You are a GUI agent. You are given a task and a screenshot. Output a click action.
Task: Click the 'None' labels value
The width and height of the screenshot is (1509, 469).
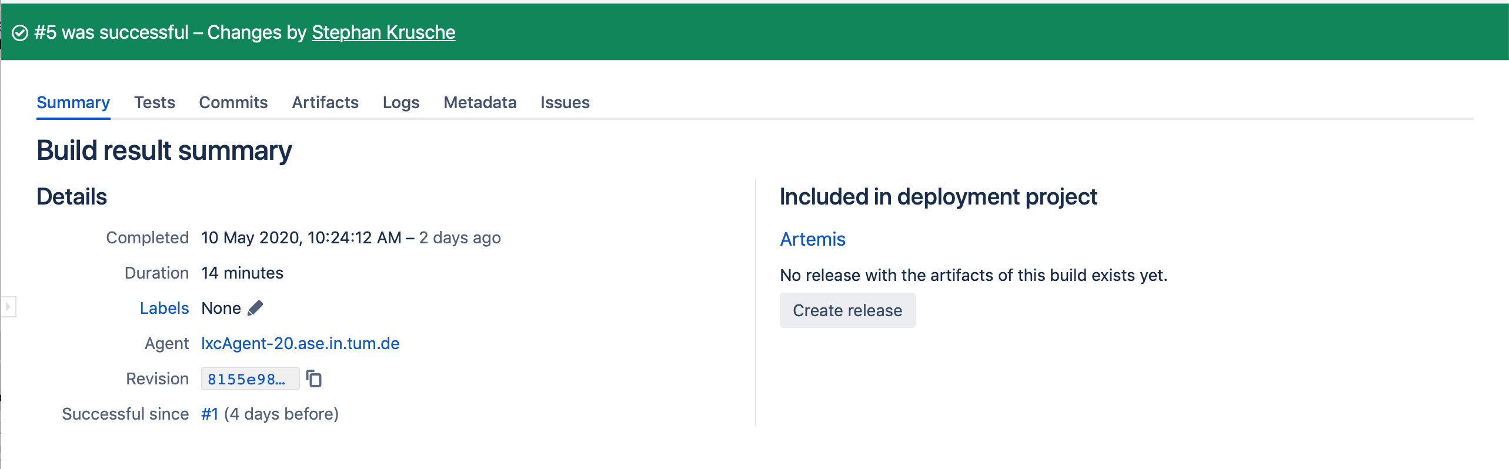pyautogui.click(x=221, y=308)
